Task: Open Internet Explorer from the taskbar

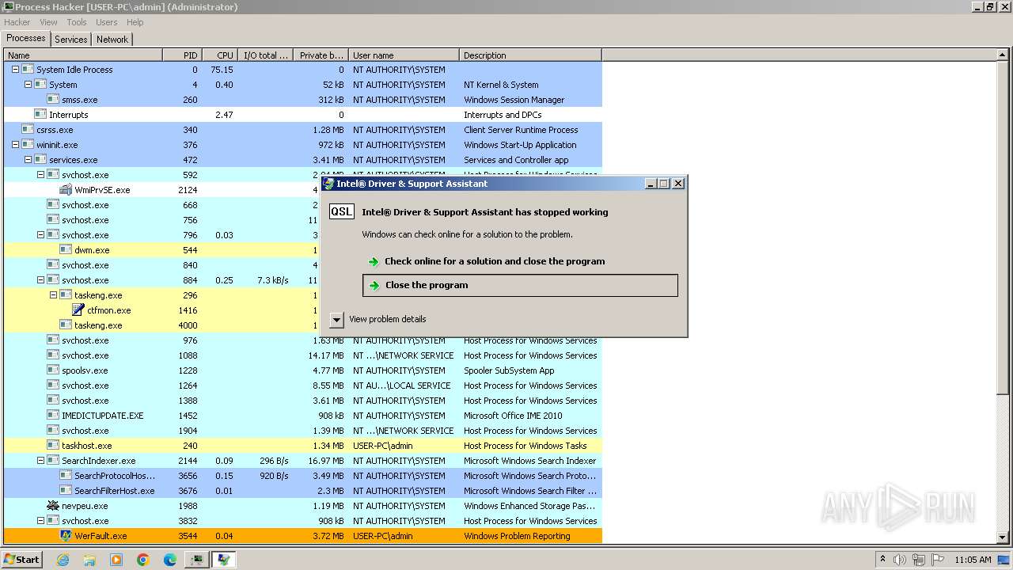Action: [63, 560]
